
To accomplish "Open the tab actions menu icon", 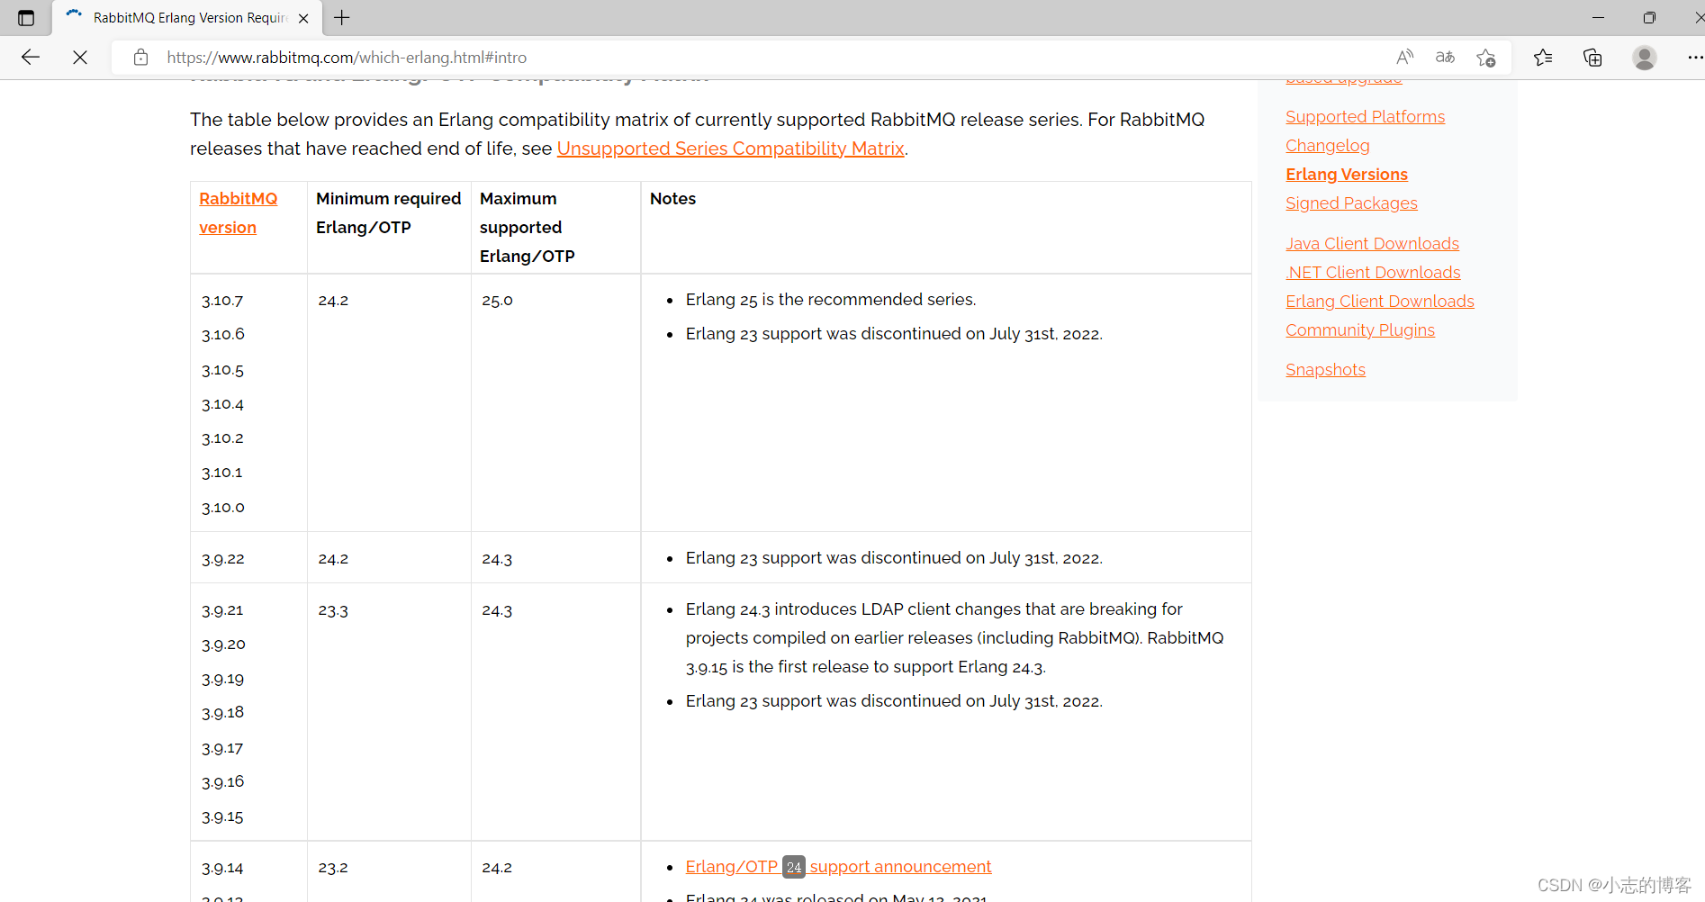I will [26, 18].
